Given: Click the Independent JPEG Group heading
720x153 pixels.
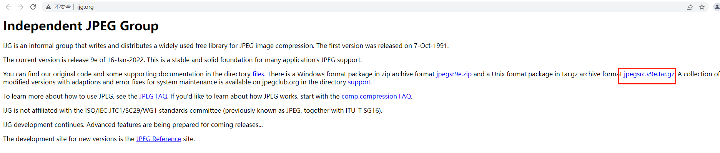Looking at the screenshot, I should click(x=81, y=26).
